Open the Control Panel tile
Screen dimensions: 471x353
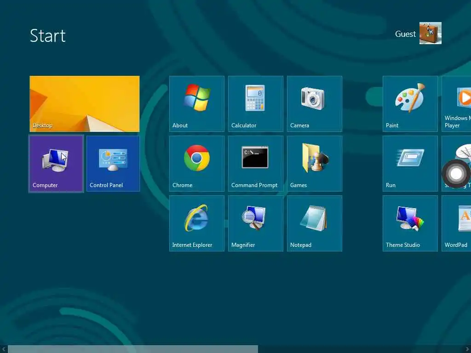[x=113, y=164]
